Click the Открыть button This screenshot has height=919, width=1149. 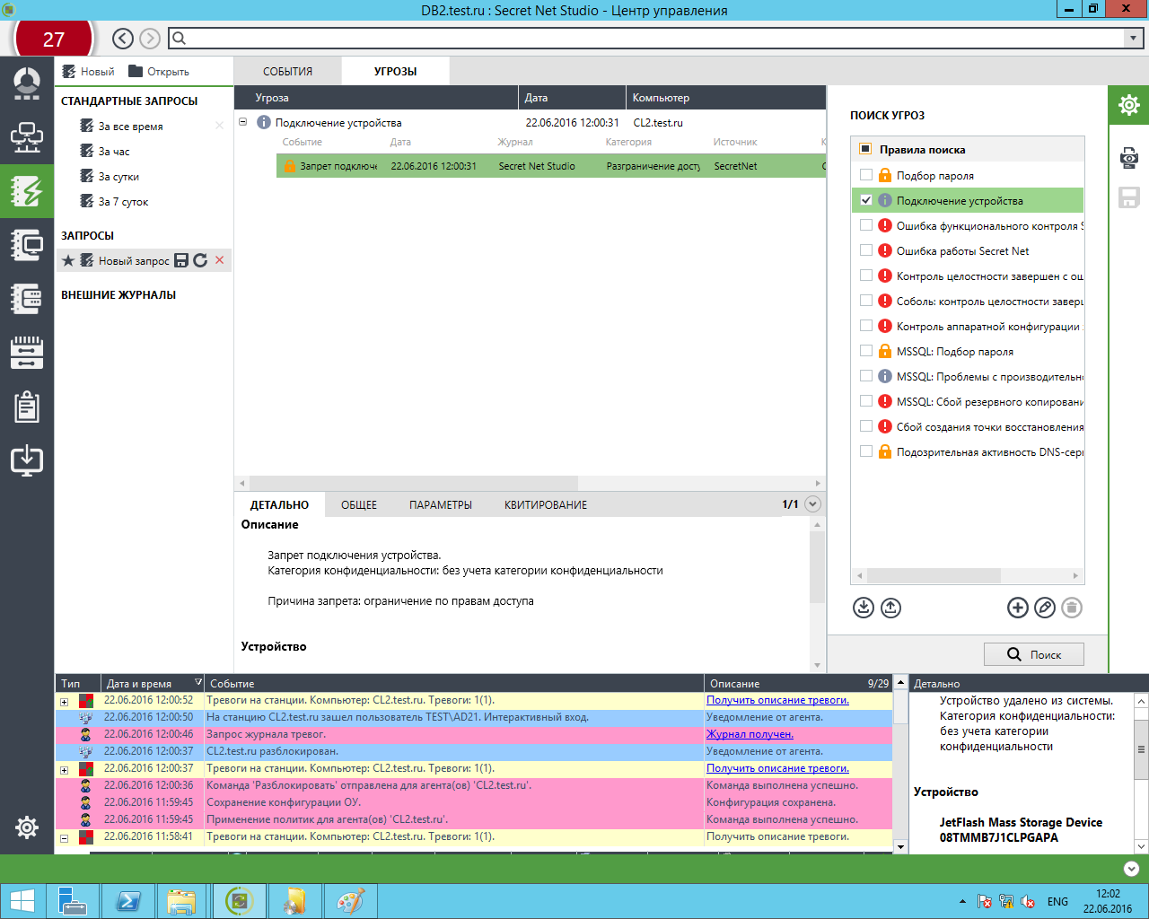(159, 72)
